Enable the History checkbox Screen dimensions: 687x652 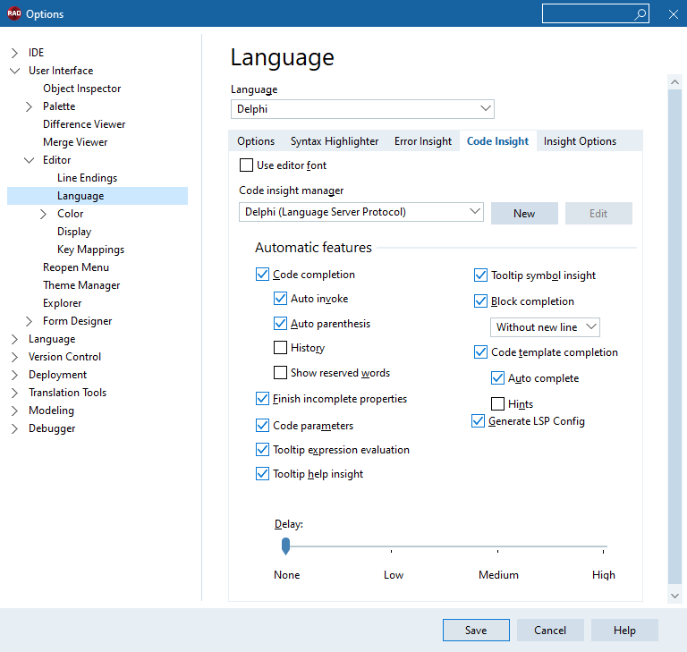(x=280, y=348)
